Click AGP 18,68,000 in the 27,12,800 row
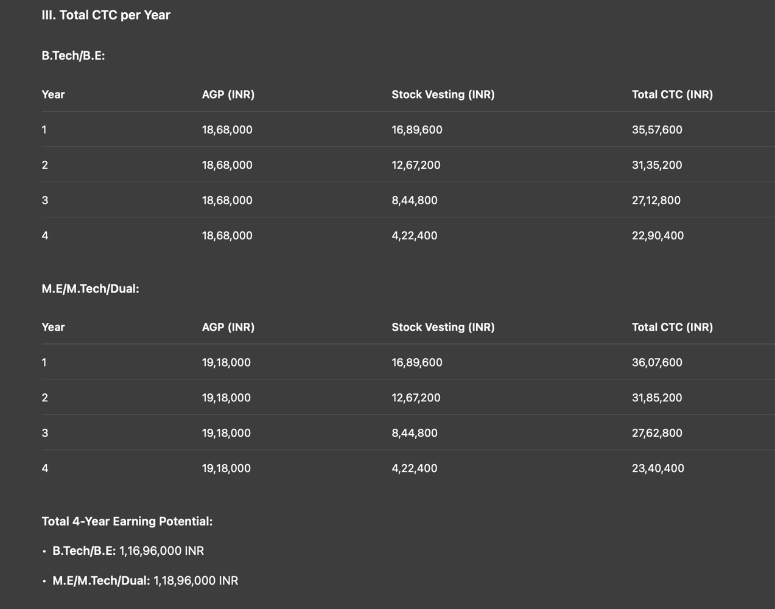This screenshot has width=775, height=609. coord(227,200)
